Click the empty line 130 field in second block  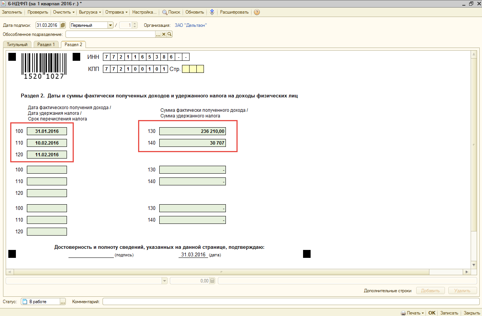click(193, 170)
